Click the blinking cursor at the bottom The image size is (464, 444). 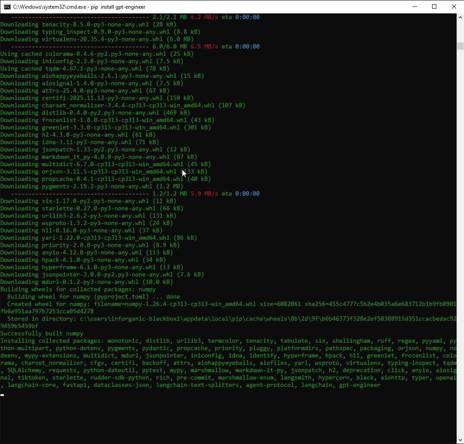3,395
